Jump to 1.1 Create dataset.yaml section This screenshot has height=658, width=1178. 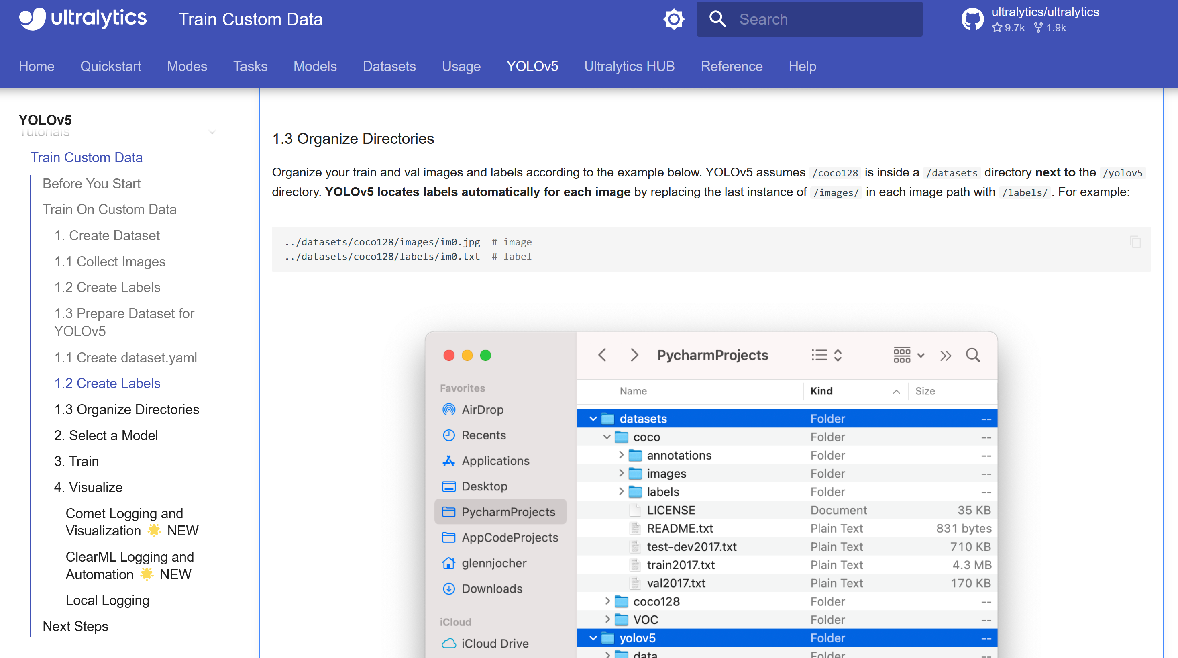[125, 358]
